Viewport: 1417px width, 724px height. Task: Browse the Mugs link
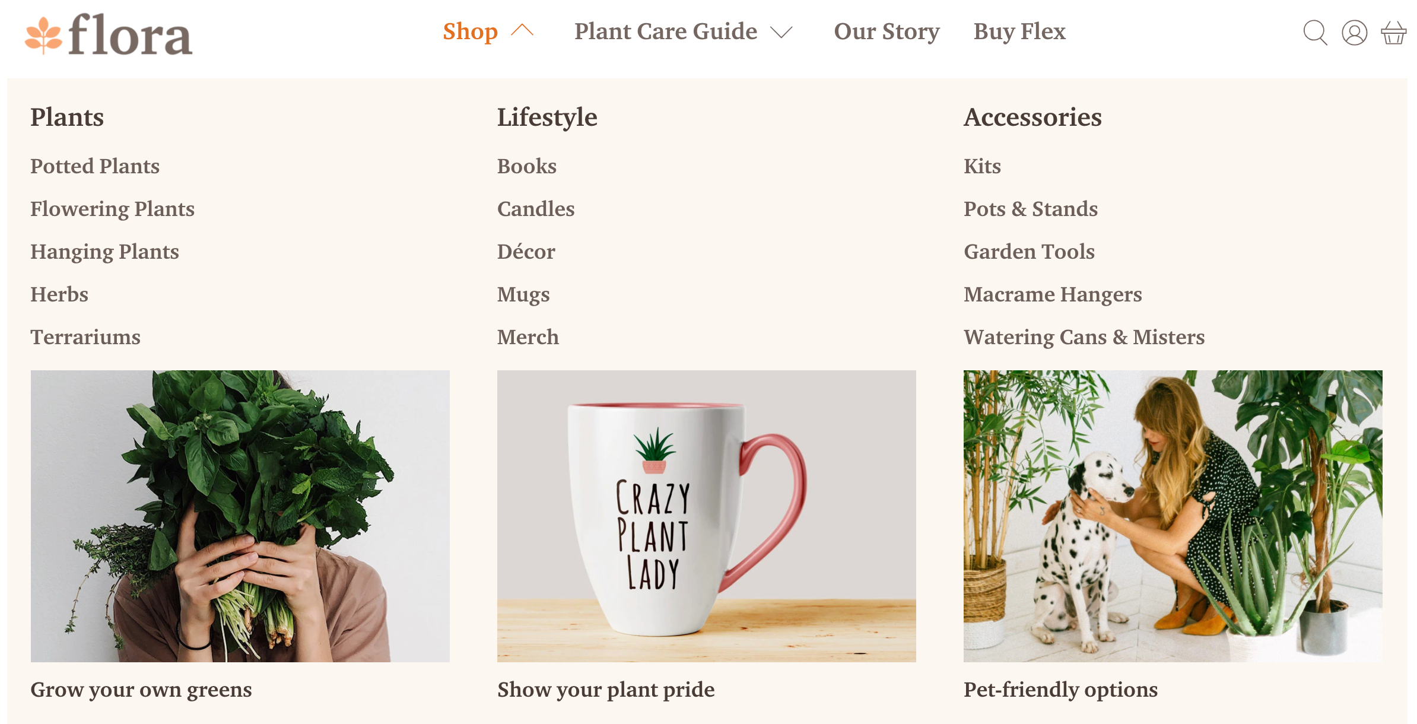point(523,294)
